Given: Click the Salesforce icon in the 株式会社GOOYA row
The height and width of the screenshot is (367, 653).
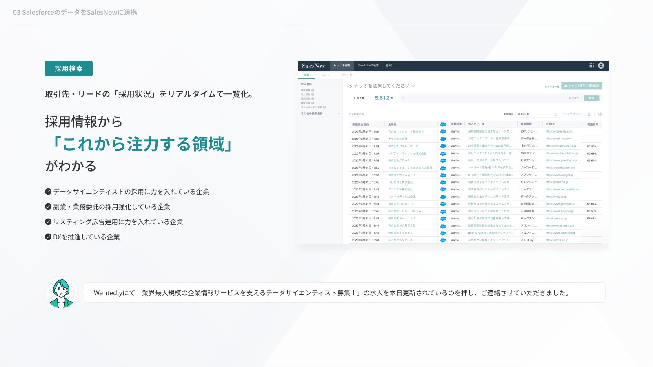Looking at the screenshot, I should click(444, 204).
